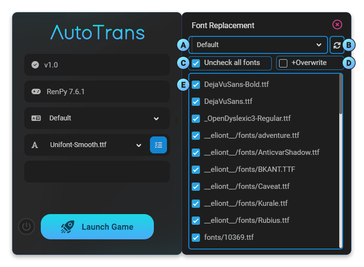Uncheck the _OpenDyslexic3-Regular.ttf font

tap(196, 118)
